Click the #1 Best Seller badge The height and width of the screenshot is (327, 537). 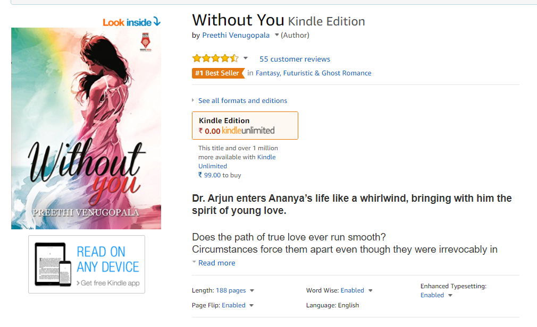[x=218, y=73]
